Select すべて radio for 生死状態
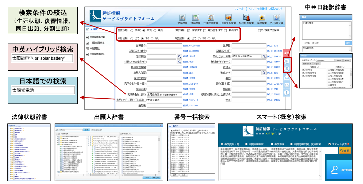Image resolution: width=363 pixels, height=184 pixels. pyautogui.click(x=132, y=31)
